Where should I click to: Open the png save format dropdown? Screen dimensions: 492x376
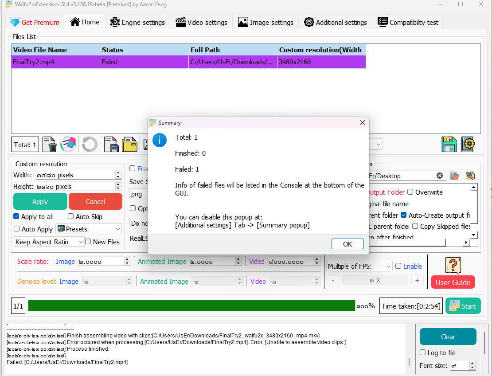tap(138, 194)
